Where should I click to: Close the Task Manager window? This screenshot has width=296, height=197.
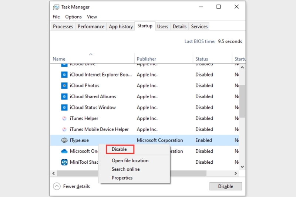(236, 7)
